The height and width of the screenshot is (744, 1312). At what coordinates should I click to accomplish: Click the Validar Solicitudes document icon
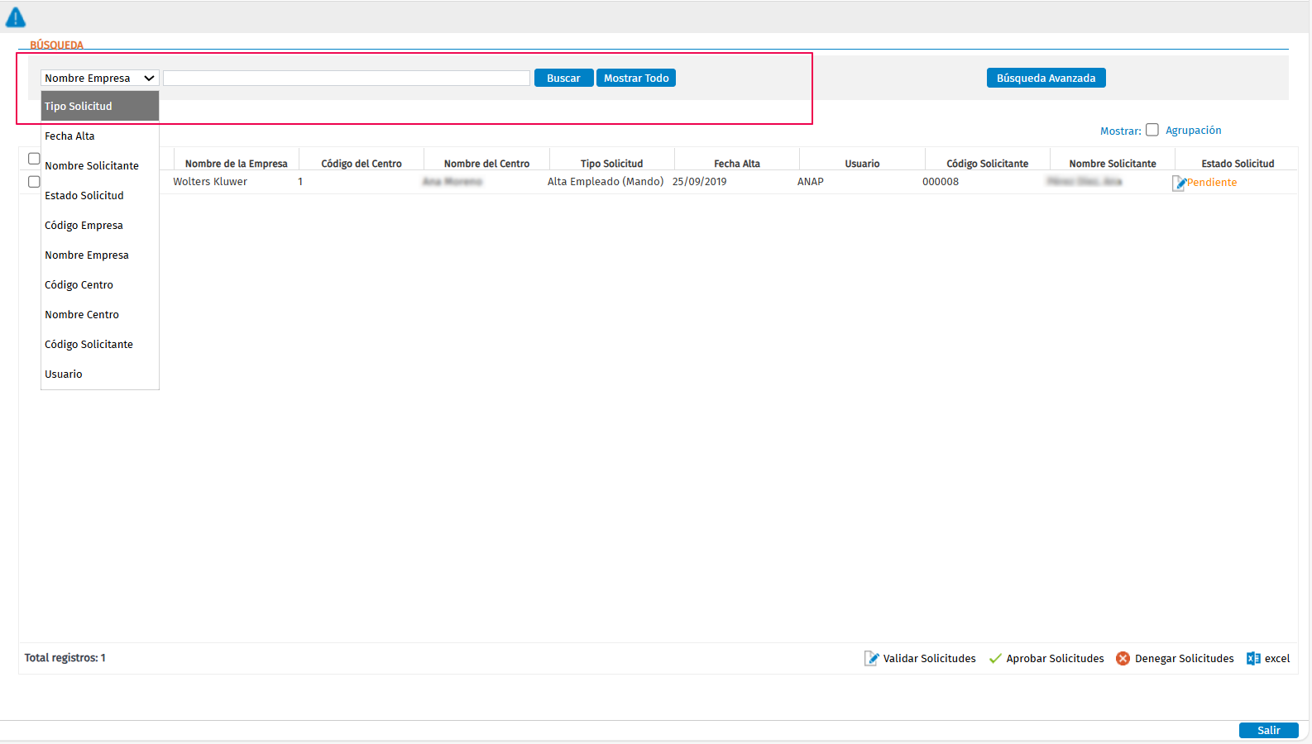click(871, 658)
